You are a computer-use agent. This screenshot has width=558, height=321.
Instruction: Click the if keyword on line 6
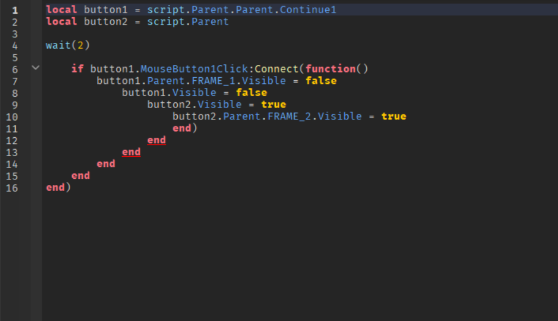point(78,69)
